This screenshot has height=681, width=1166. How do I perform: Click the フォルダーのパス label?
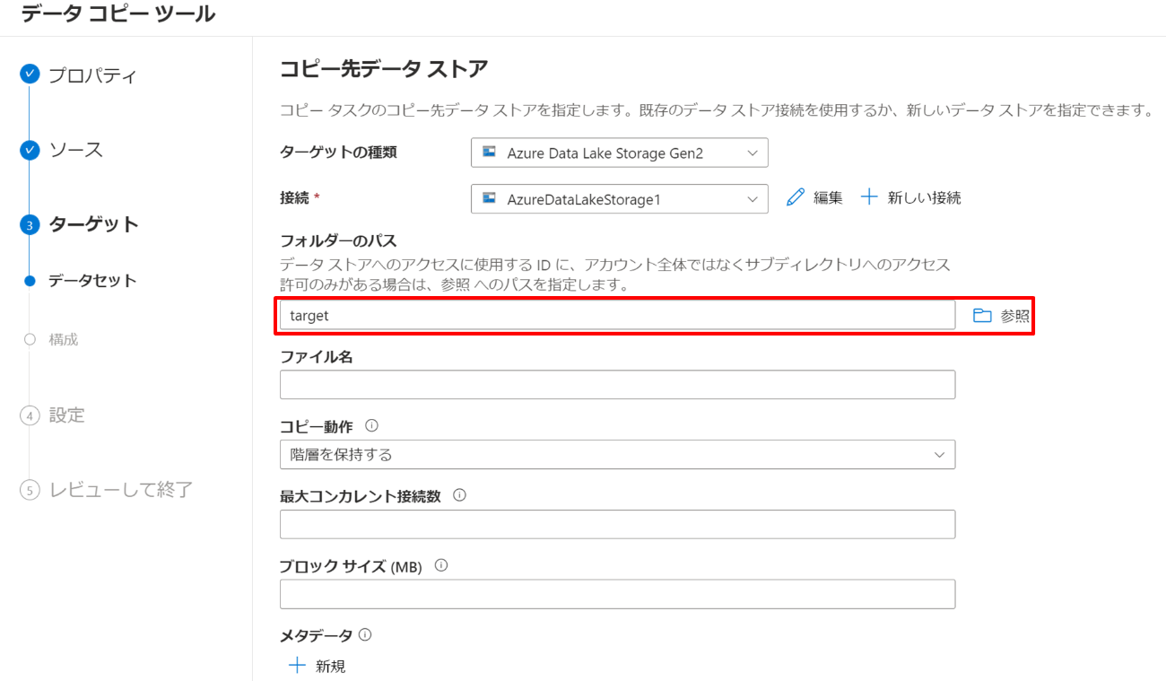coord(338,241)
